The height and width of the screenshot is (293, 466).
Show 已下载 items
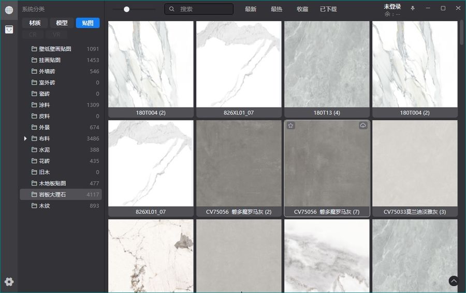click(328, 9)
